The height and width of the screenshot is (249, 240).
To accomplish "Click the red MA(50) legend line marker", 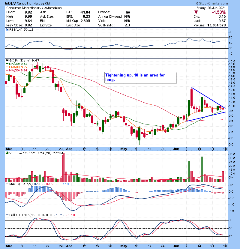I will point(7,70).
